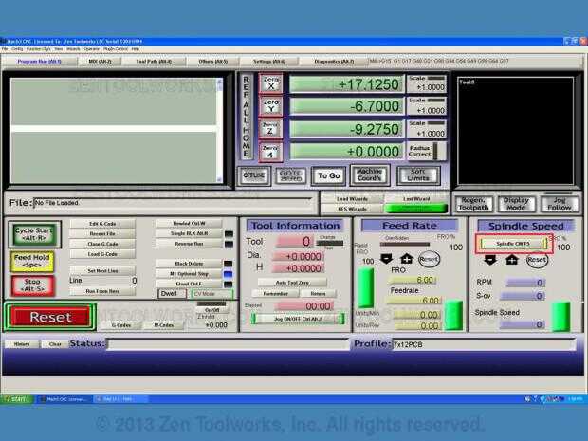Click the Feed Hold button
The height and width of the screenshot is (441, 588).
(x=32, y=262)
